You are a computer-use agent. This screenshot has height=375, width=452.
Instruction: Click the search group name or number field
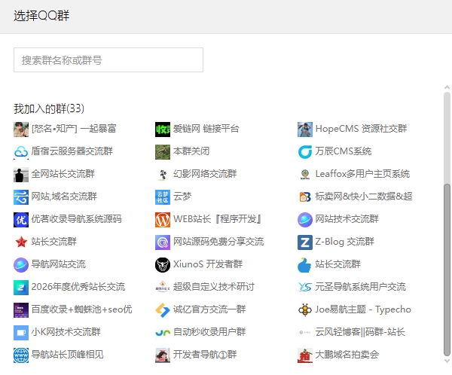point(108,60)
